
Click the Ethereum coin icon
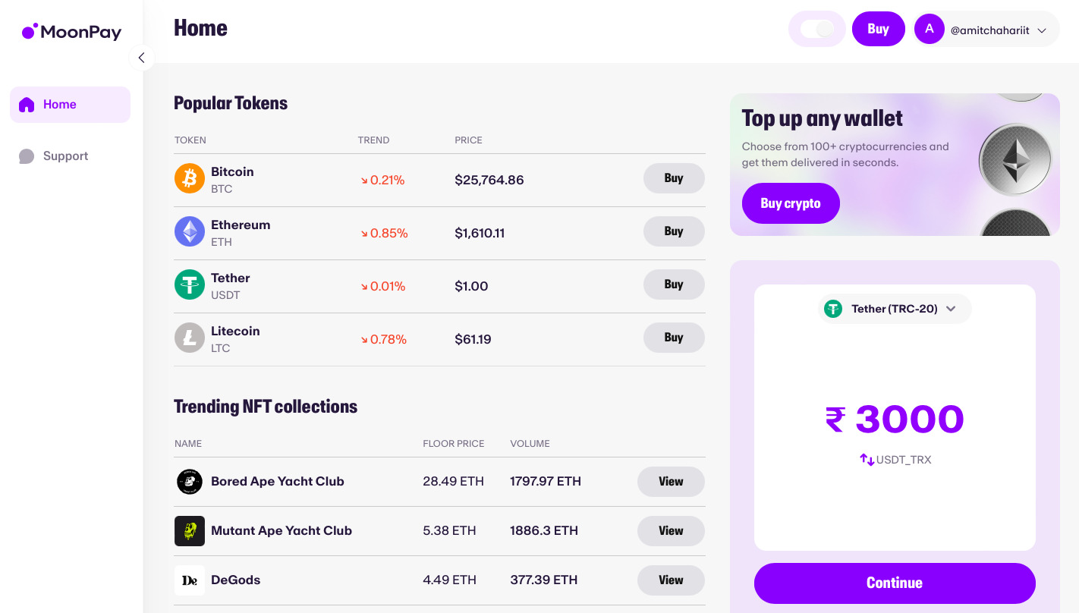pos(189,231)
